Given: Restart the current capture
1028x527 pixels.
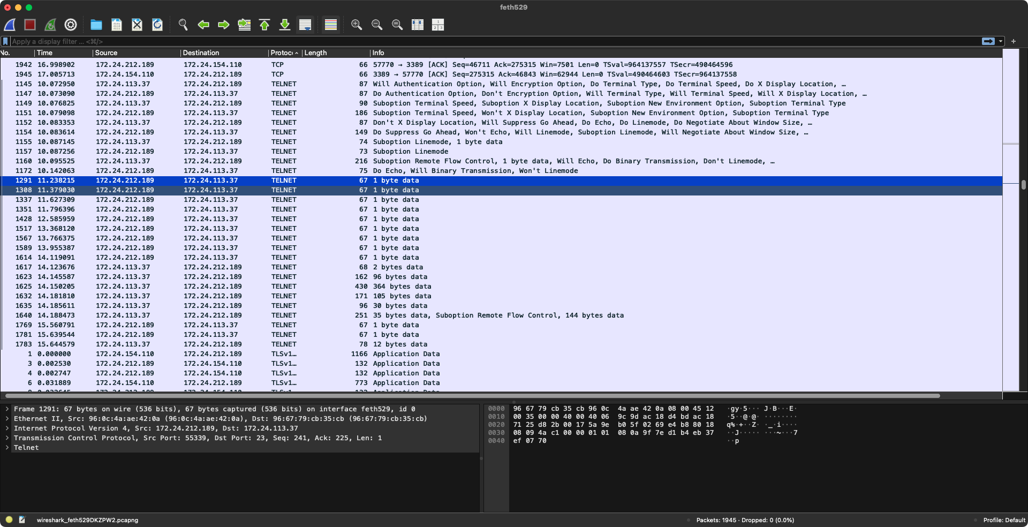Looking at the screenshot, I should [50, 25].
